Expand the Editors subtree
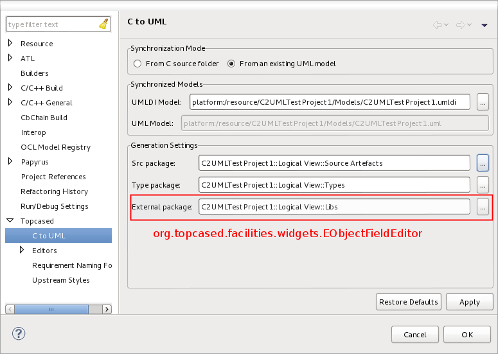 click(x=22, y=250)
